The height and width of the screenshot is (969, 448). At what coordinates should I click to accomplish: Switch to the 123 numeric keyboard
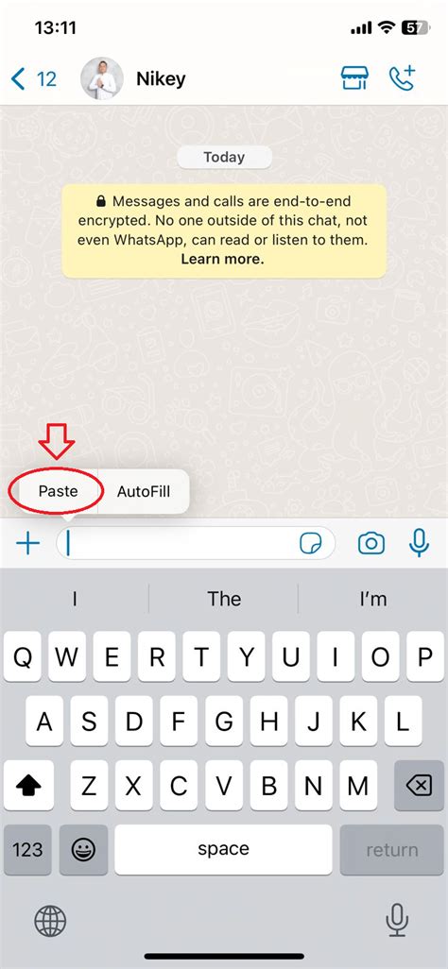[x=27, y=850]
